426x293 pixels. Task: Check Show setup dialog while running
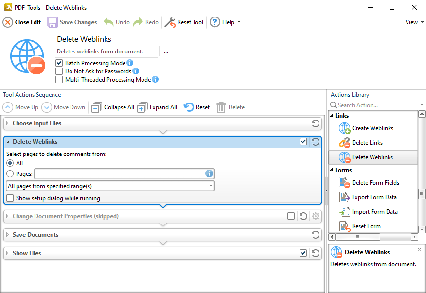(x=10, y=198)
